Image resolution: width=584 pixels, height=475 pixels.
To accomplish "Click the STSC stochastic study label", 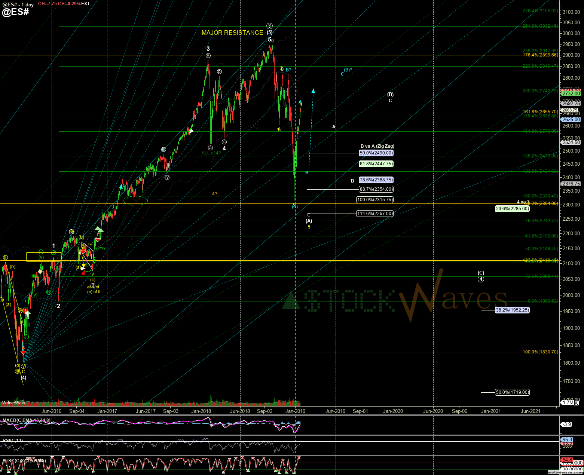I will [24, 461].
